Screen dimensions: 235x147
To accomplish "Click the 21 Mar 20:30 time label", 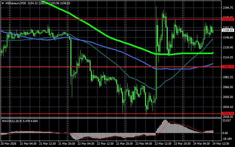I will coord(67,144).
